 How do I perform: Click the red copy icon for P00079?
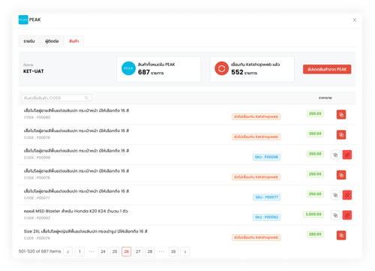click(341, 135)
